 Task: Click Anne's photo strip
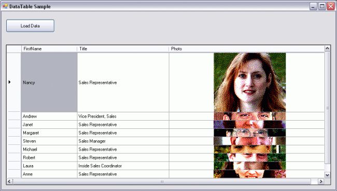[250, 174]
